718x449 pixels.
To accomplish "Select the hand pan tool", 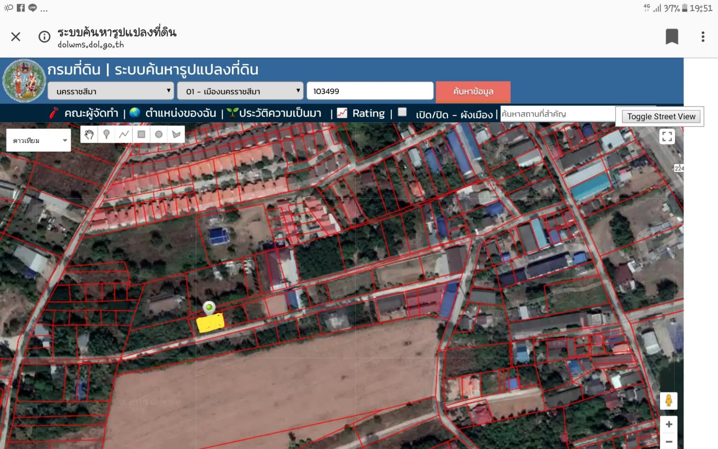I will click(x=89, y=135).
